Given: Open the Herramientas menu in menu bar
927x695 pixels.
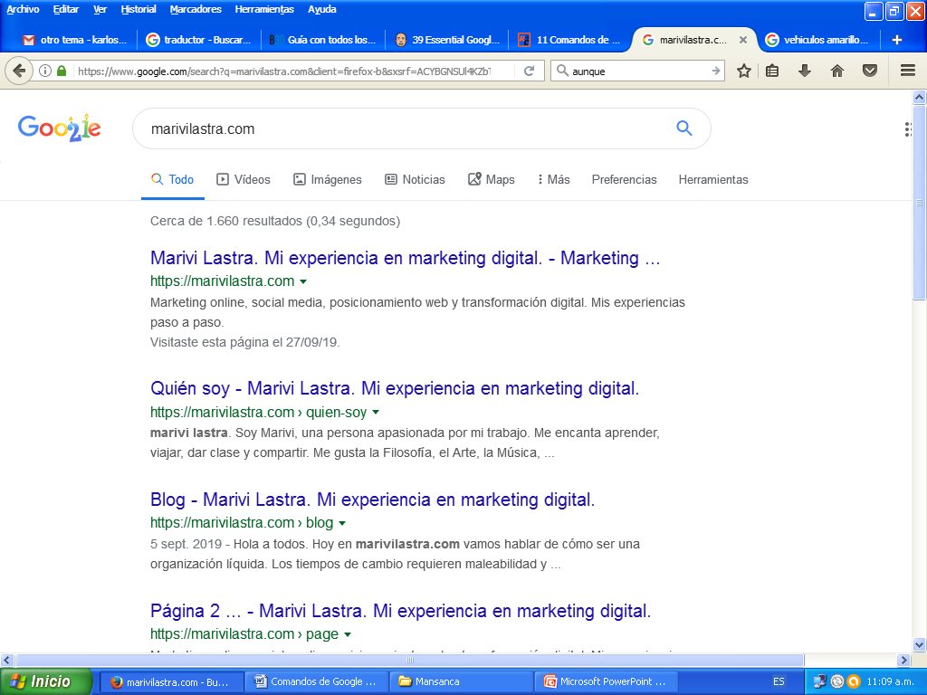Looking at the screenshot, I should (x=264, y=9).
